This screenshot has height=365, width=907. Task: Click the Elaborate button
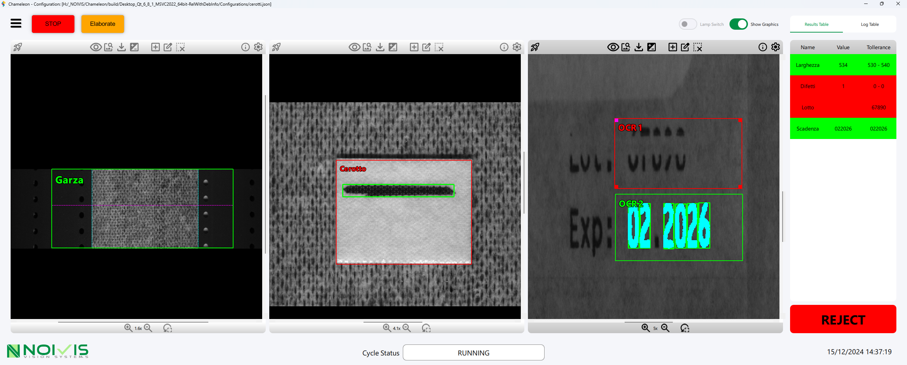point(103,24)
